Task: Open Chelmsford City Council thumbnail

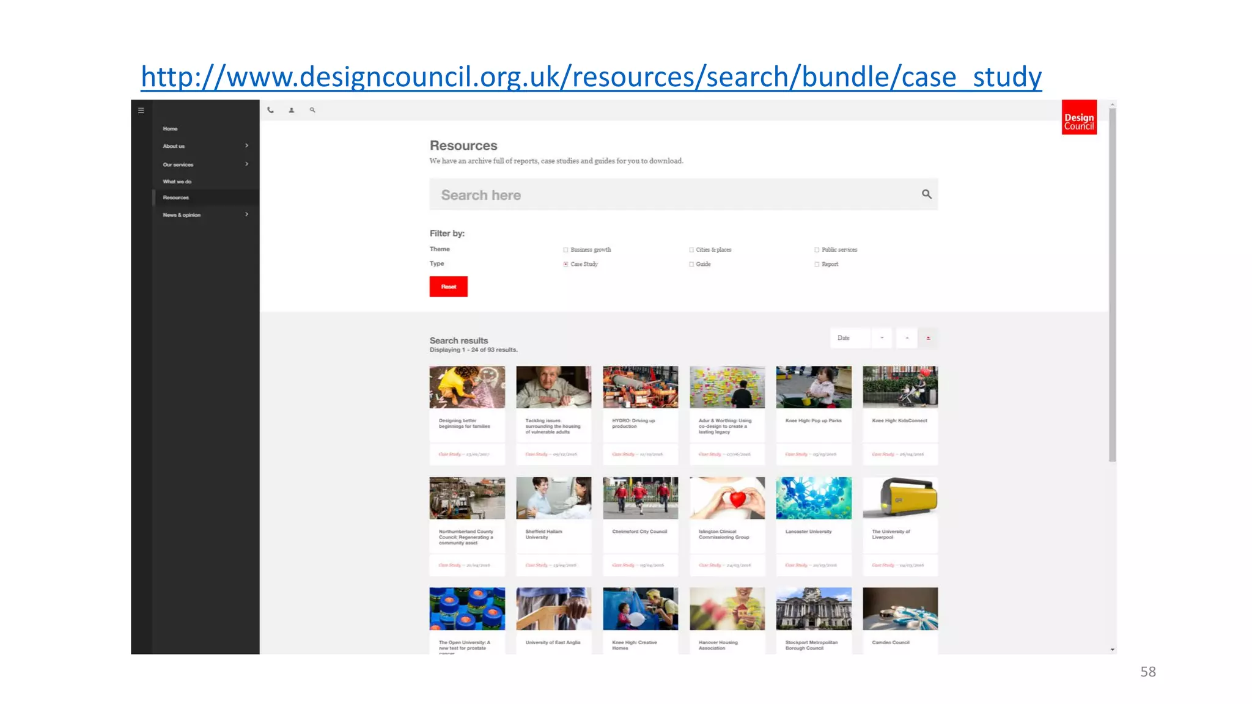Action: pos(640,498)
